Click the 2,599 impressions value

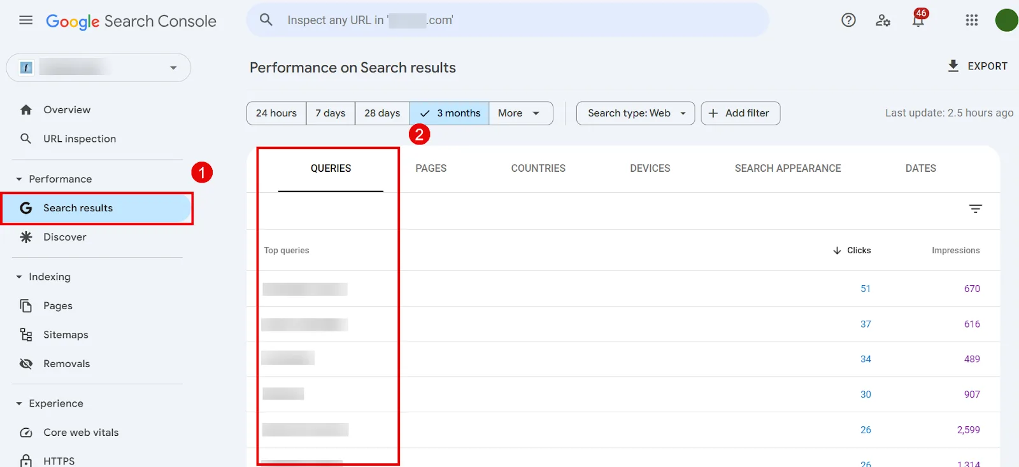click(969, 430)
